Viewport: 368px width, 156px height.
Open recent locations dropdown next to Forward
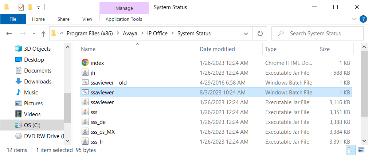click(x=34, y=34)
